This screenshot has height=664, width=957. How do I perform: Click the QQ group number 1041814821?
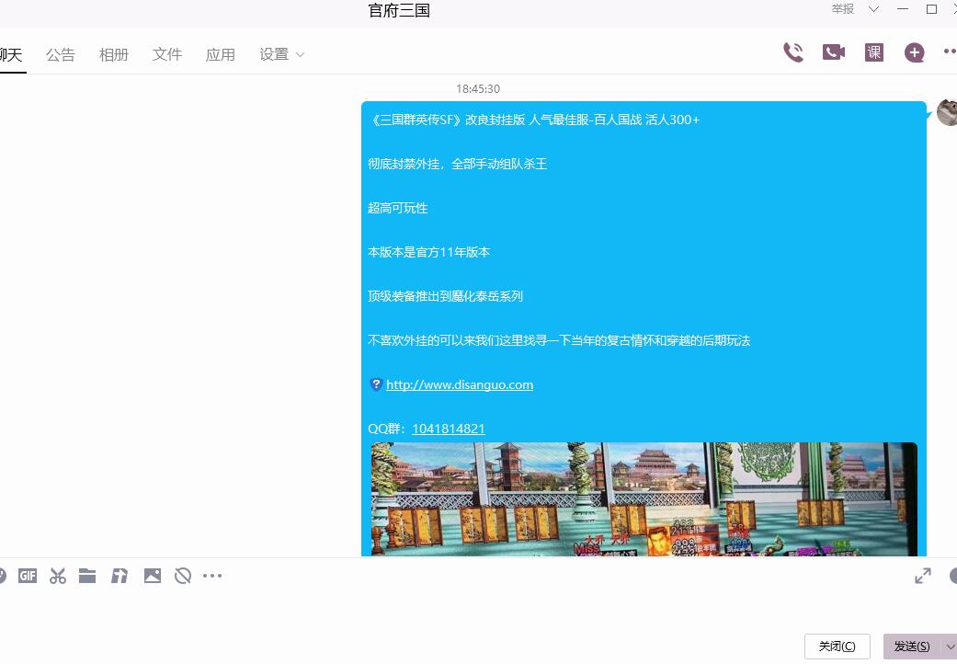pyautogui.click(x=449, y=429)
